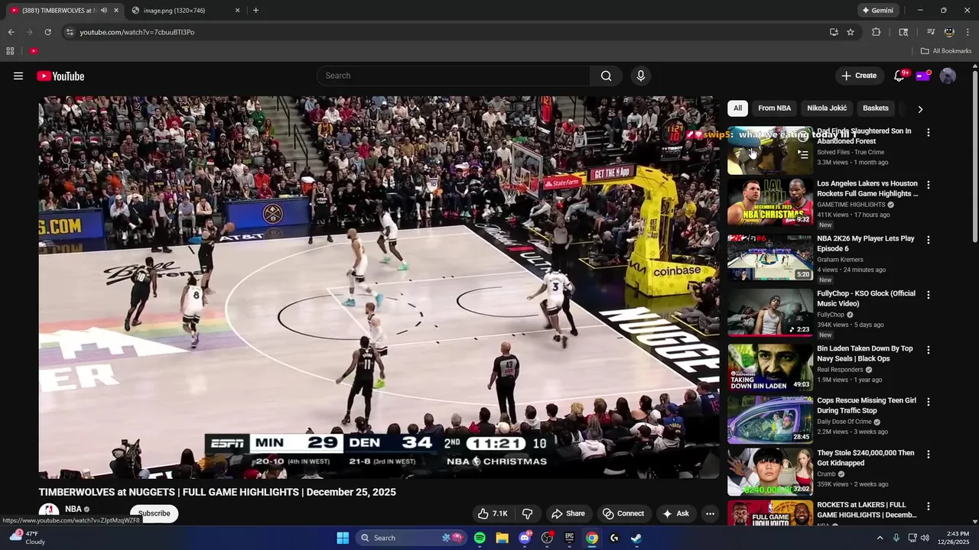The width and height of the screenshot is (979, 550).
Task: Click the video player to pause the highlights
Action: pos(379,287)
